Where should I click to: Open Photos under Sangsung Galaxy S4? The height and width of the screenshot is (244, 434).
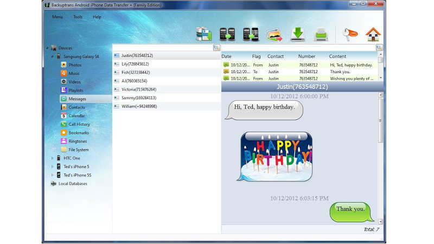point(75,65)
